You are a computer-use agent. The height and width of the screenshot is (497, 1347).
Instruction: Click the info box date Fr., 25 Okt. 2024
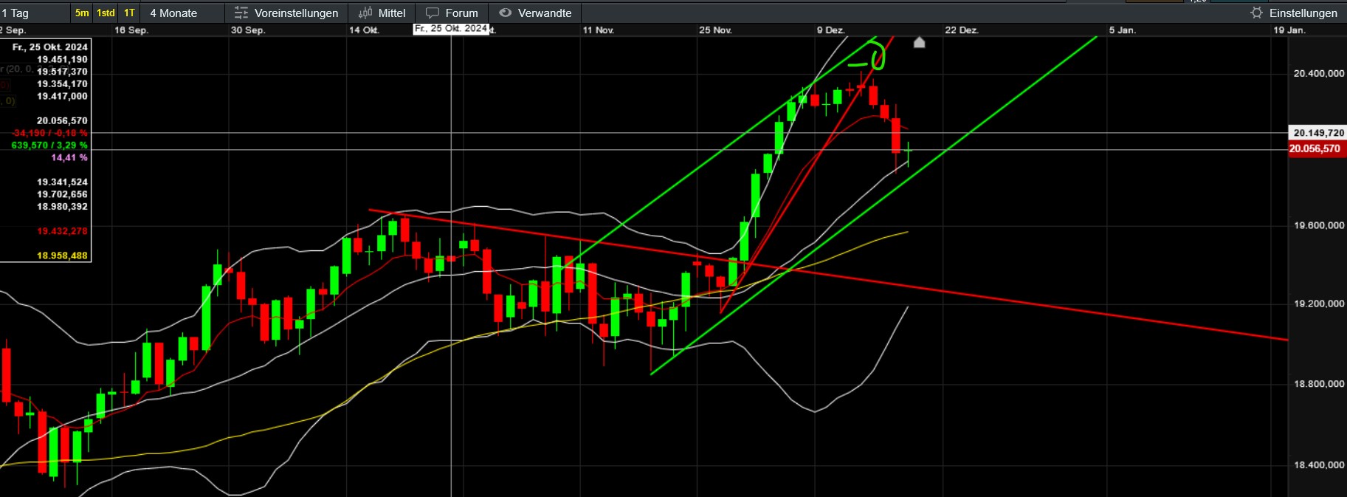click(50, 47)
